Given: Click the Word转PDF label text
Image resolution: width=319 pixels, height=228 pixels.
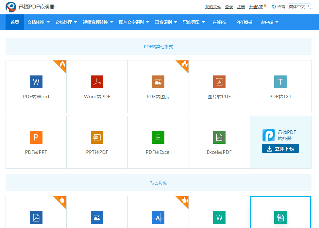Looking at the screenshot, I should click(97, 97).
